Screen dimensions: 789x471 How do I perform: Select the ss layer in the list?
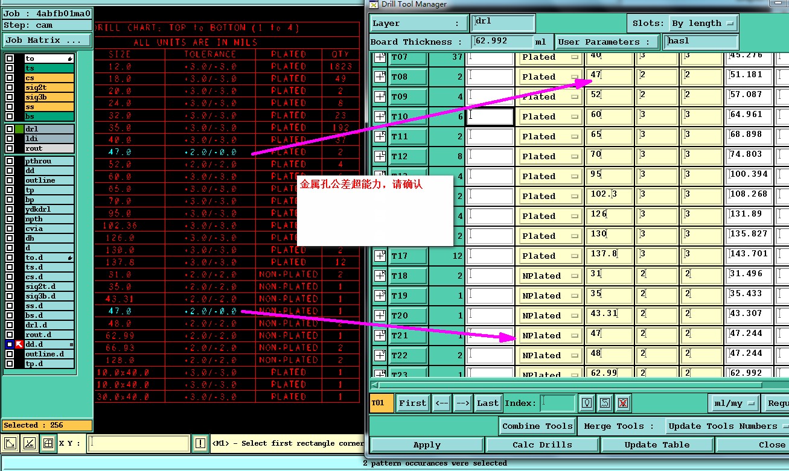pos(49,107)
